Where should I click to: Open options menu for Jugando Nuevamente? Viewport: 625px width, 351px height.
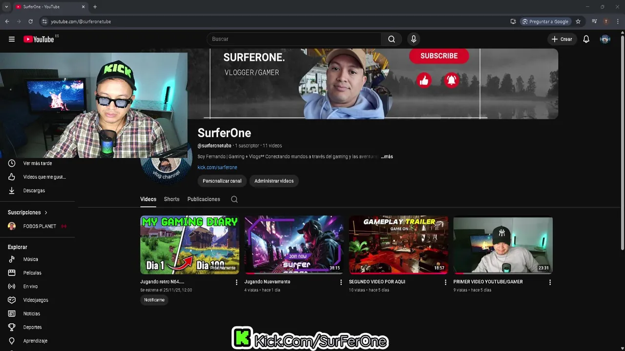point(341,282)
